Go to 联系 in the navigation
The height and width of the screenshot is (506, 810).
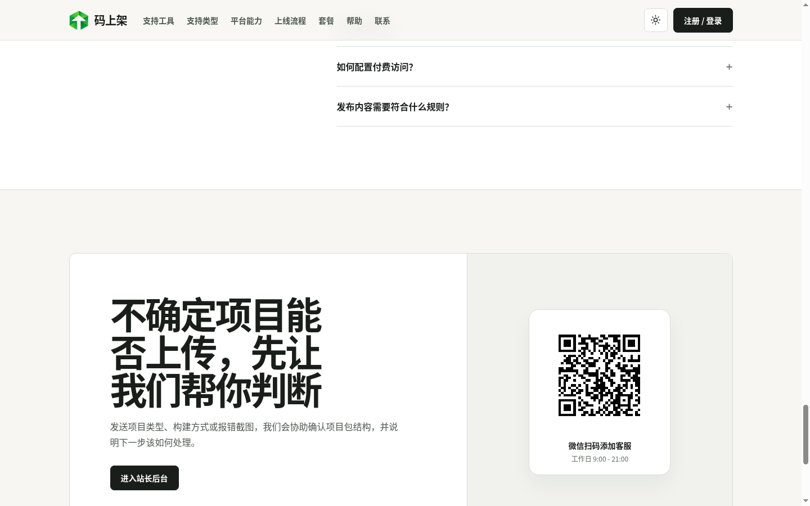382,21
